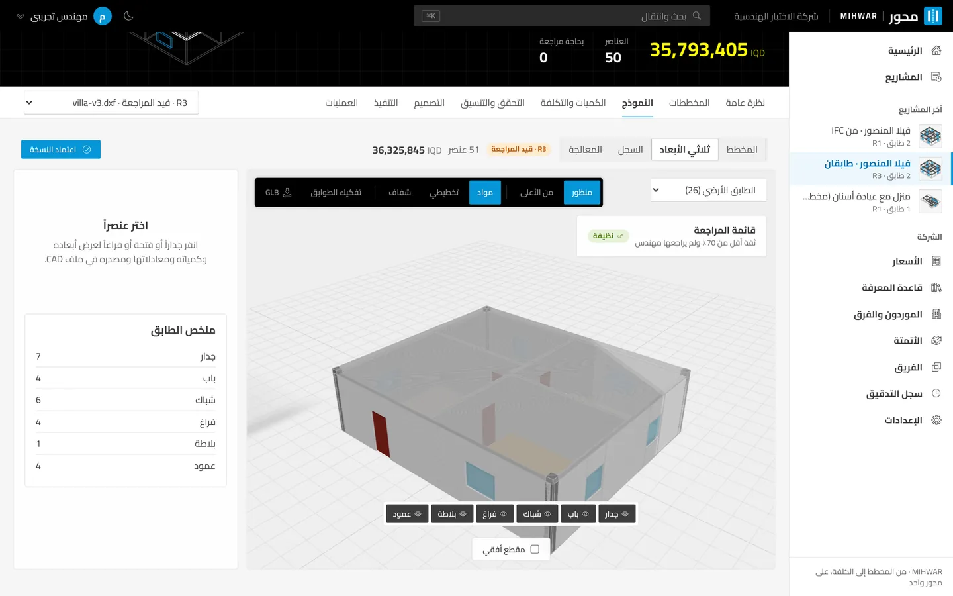This screenshot has height=596, width=953.
Task: Click the home icon beside الرئيسية
Action: 936,50
